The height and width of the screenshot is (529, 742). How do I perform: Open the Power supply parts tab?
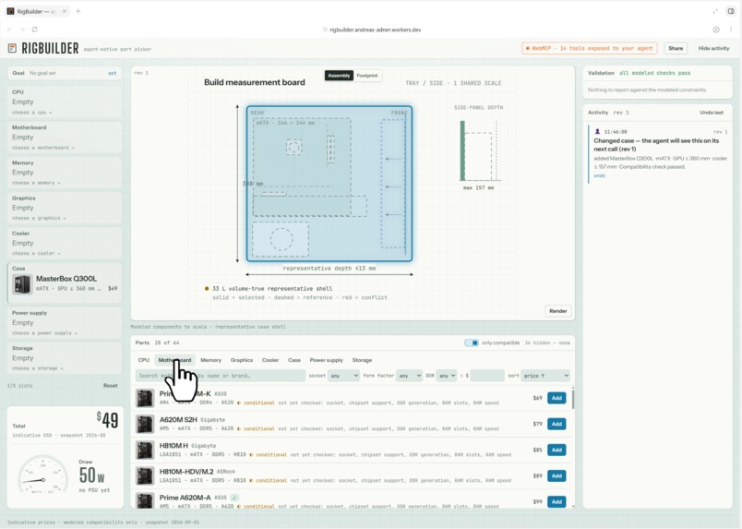[x=326, y=360]
